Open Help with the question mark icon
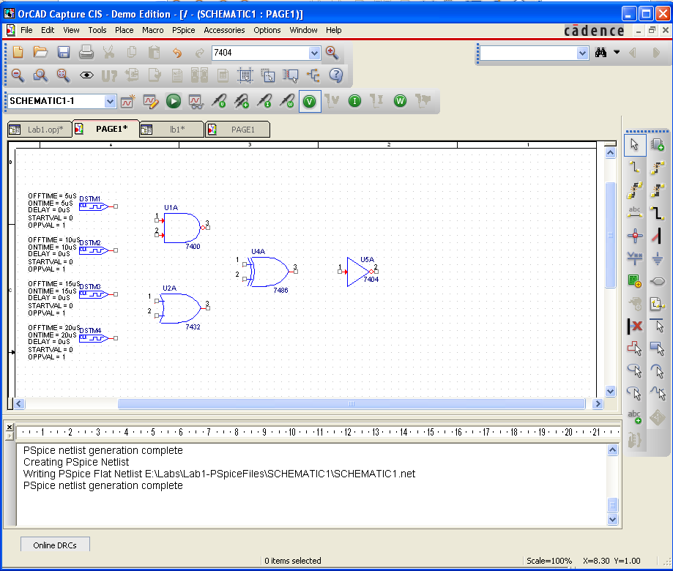The width and height of the screenshot is (673, 571). point(336,75)
